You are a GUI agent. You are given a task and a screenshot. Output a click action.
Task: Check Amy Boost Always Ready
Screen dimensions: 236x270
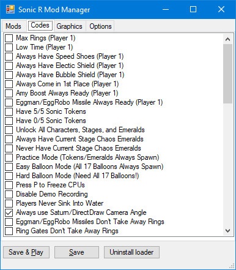[x=9, y=93]
